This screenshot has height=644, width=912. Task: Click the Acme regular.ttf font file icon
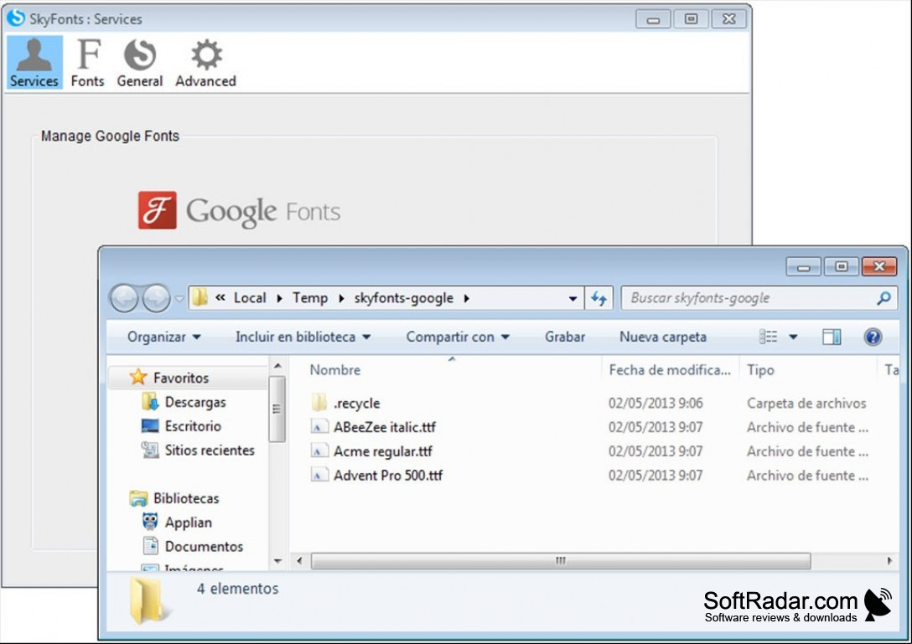pyautogui.click(x=319, y=451)
